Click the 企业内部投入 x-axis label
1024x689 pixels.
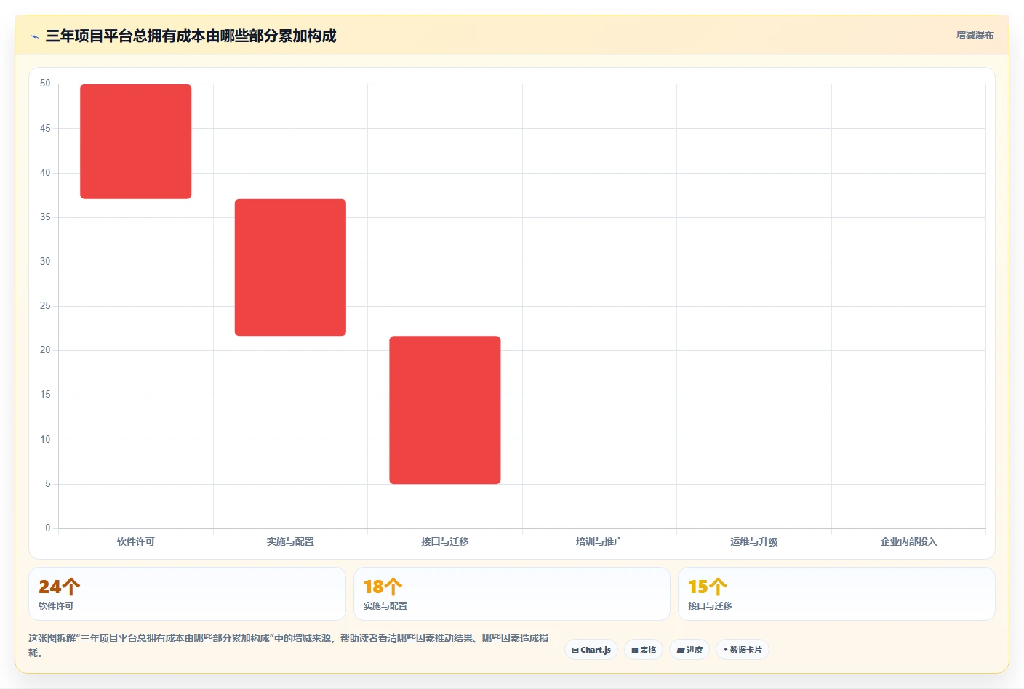(x=908, y=541)
